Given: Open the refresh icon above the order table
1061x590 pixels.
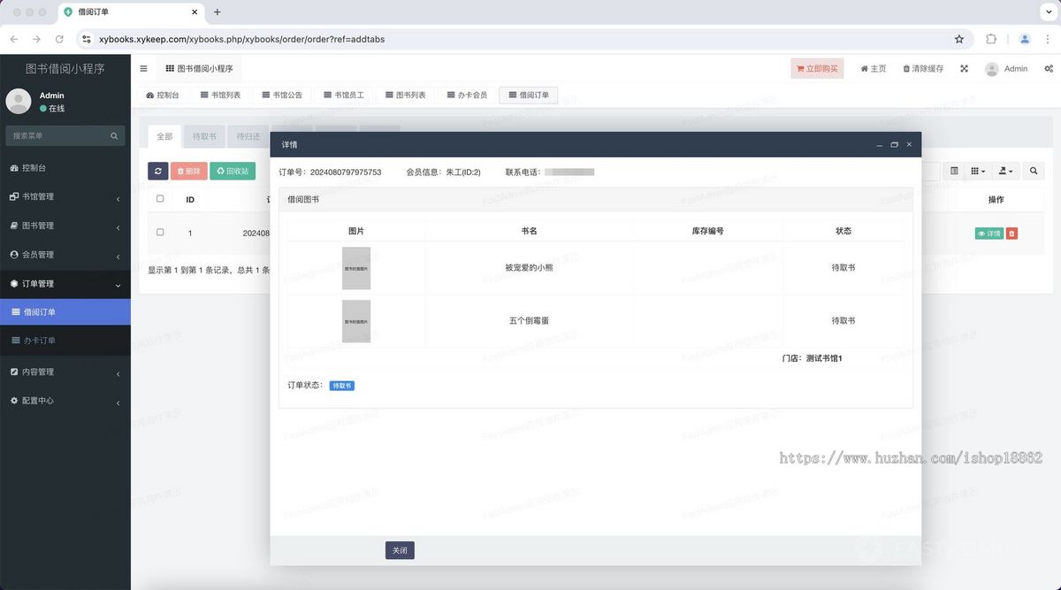Looking at the screenshot, I should point(158,170).
